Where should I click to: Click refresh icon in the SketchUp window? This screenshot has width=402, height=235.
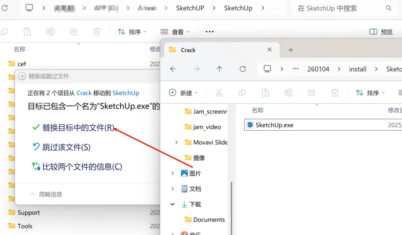pyautogui.click(x=4, y=8)
